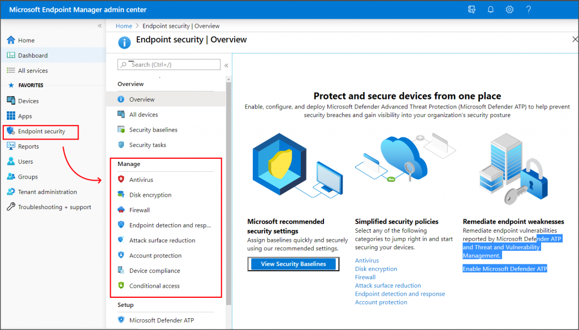Image resolution: width=579 pixels, height=330 pixels.
Task: Click the Conditional access green shield icon
Action: [x=121, y=285]
